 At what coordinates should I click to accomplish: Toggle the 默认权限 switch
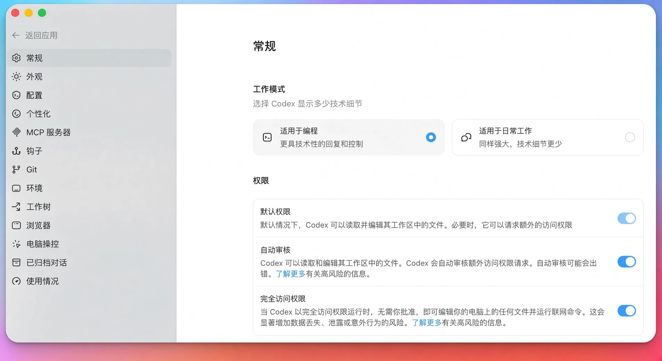pos(627,218)
